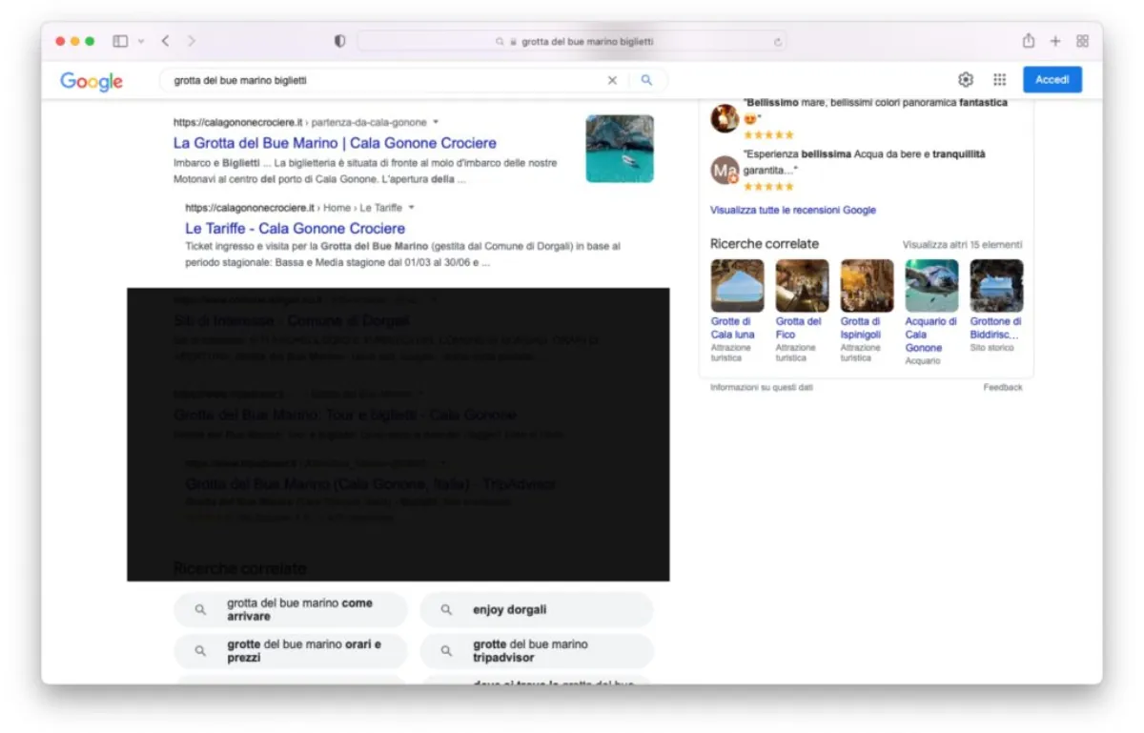Expand options arrow beside Le Tariffe URL

[412, 207]
